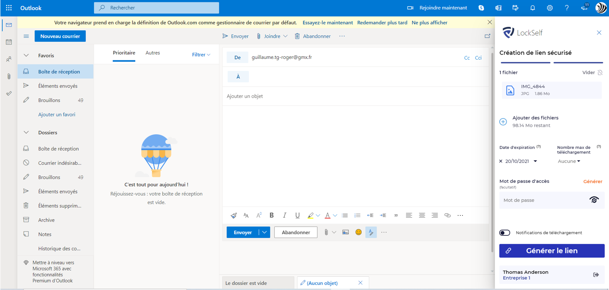
Task: Hide the formatting options toolbar
Action: (x=371, y=232)
